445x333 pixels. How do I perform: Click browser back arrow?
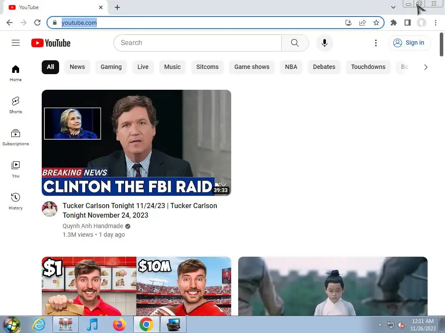coord(10,23)
